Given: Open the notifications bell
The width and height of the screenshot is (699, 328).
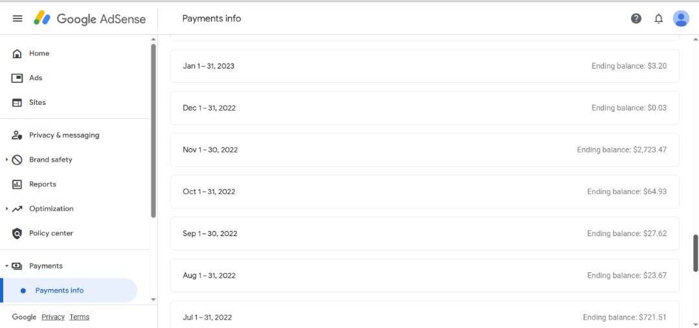Looking at the screenshot, I should coord(659,19).
